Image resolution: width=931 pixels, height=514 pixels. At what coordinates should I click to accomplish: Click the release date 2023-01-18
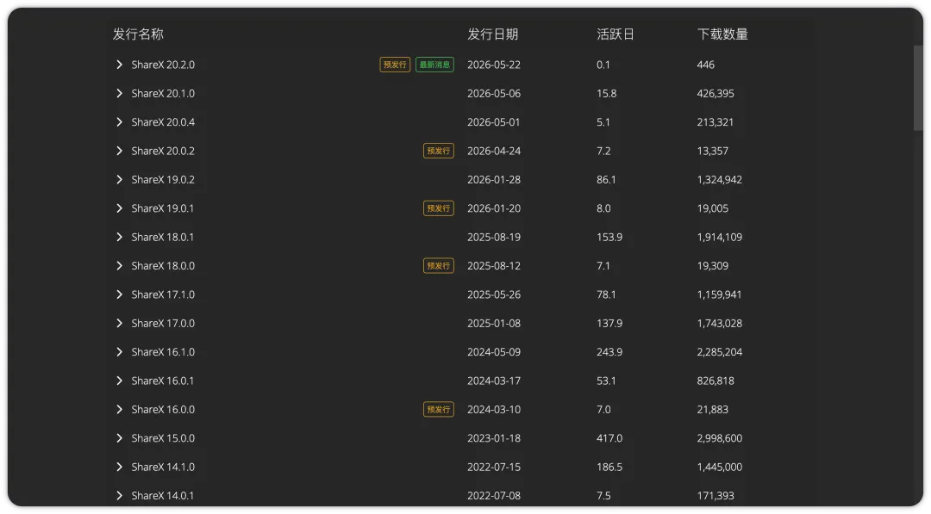(x=494, y=438)
